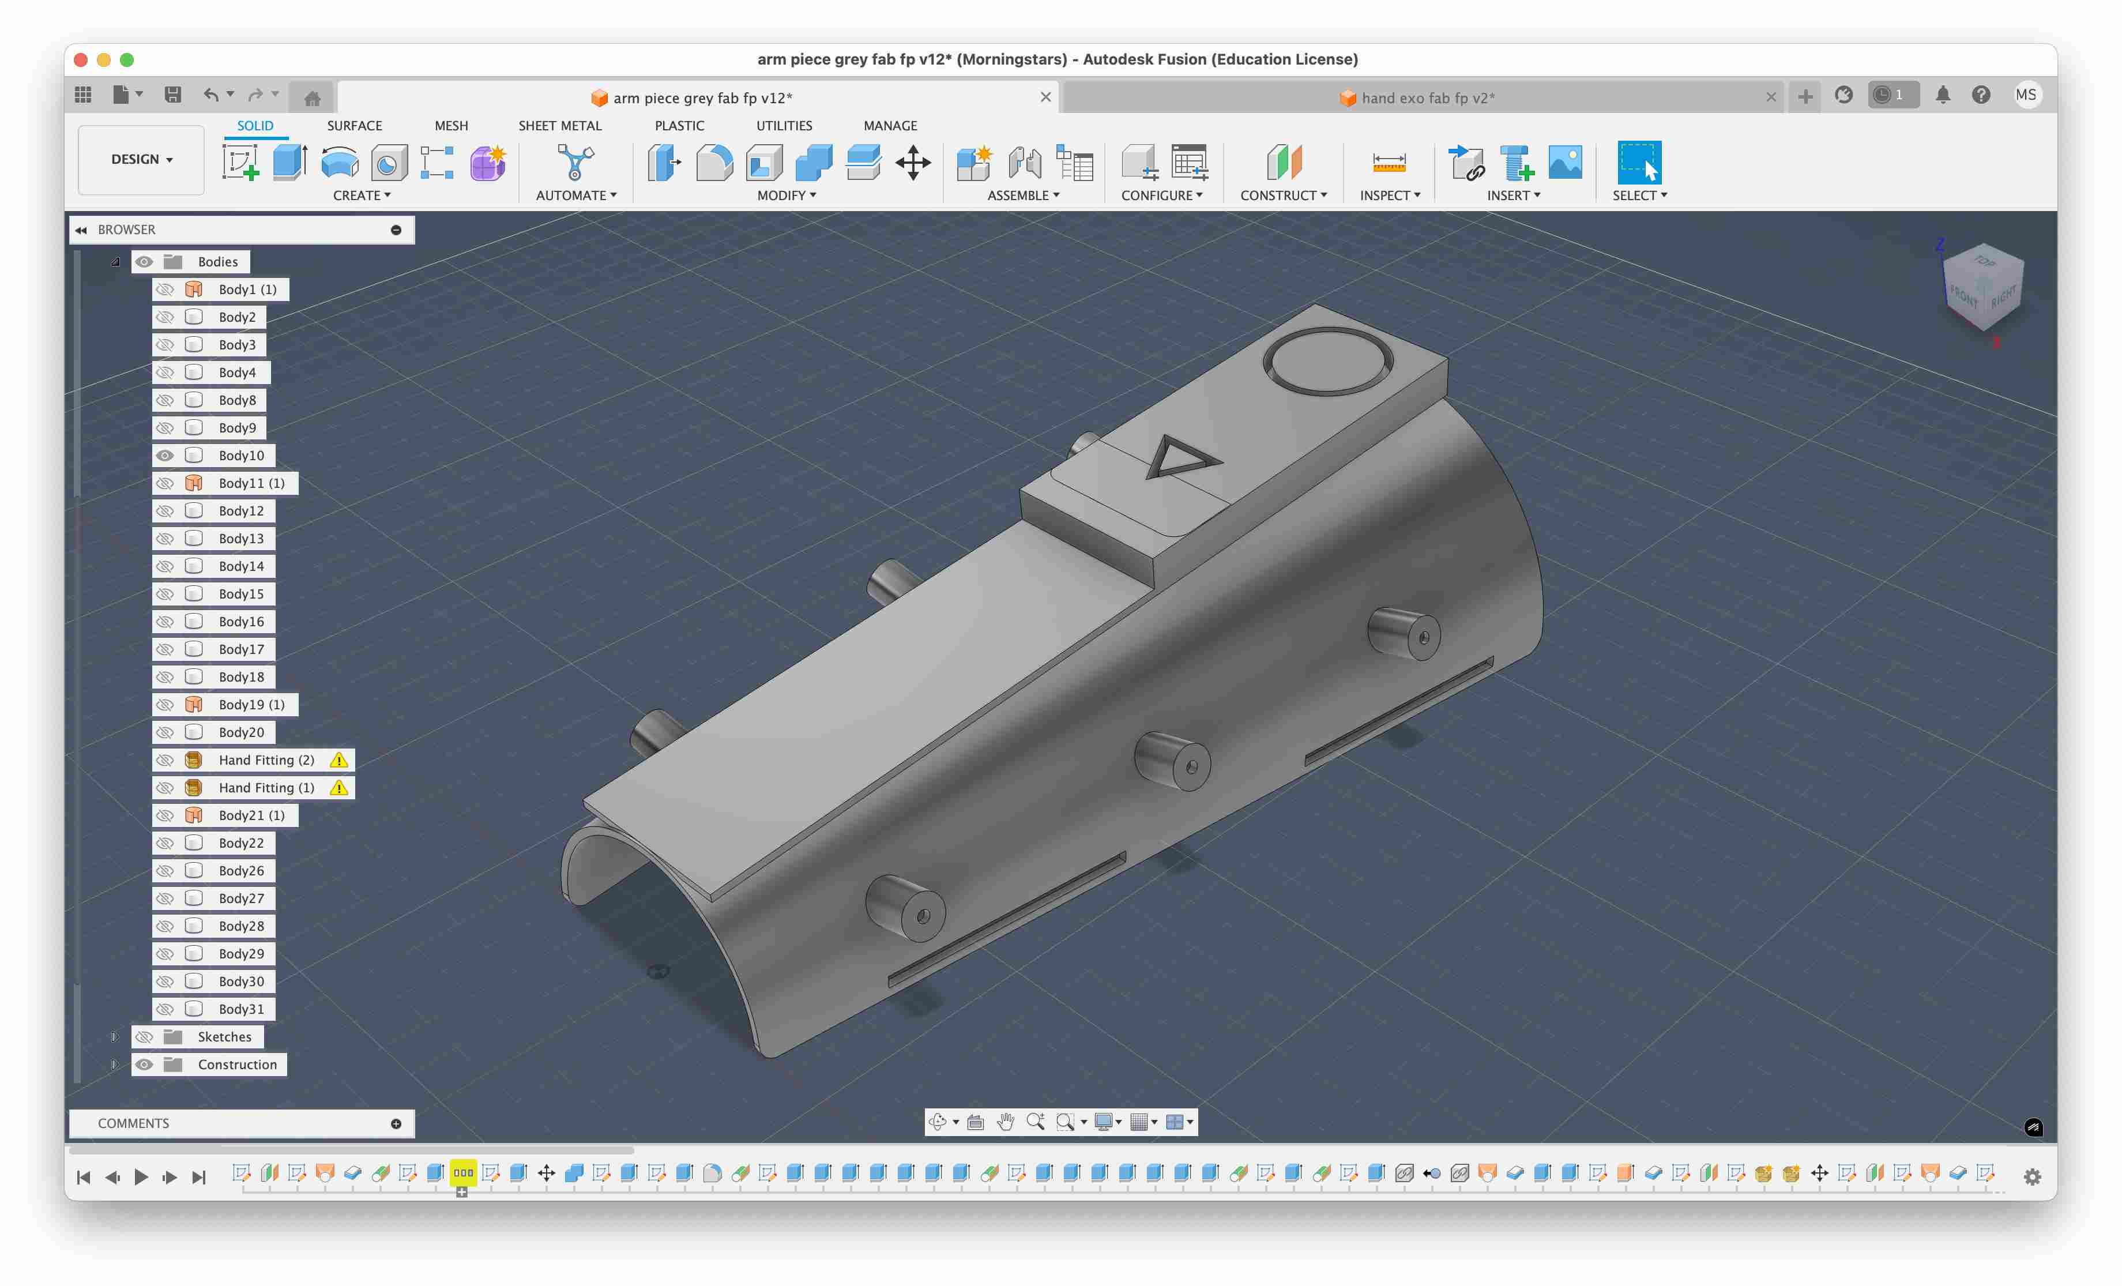The width and height of the screenshot is (2122, 1286).
Task: Switch to the PLASTIC tab
Action: point(679,126)
